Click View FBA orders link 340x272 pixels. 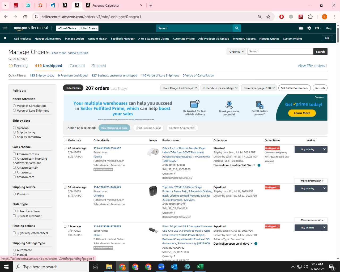point(312,66)
